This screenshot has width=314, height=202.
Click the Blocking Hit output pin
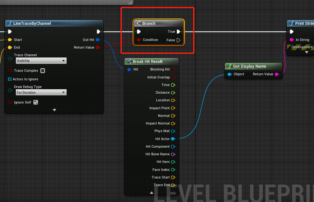[173, 69]
